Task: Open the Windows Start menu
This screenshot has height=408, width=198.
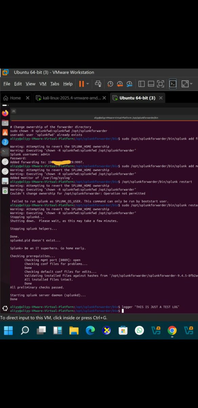Action: [x=8, y=330]
